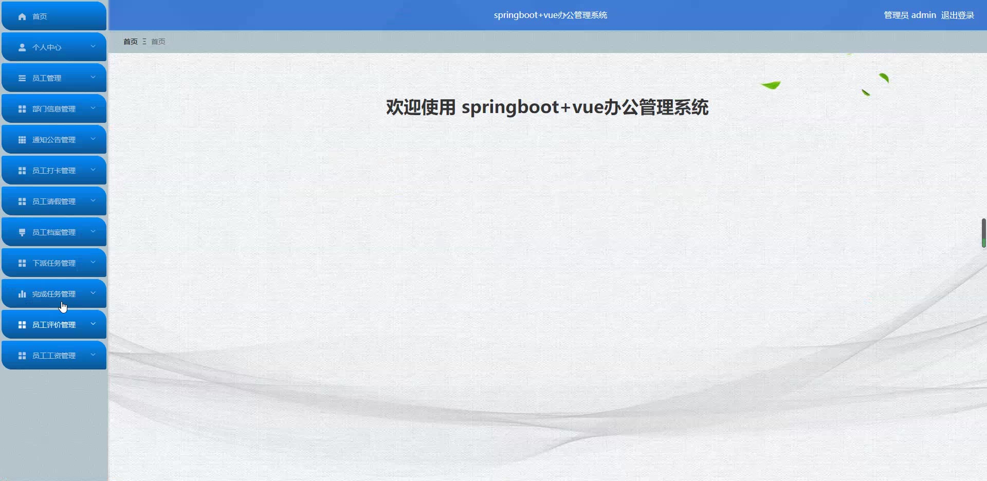
Task: Click the grid icon for 部门信息管理
Action: pos(22,109)
